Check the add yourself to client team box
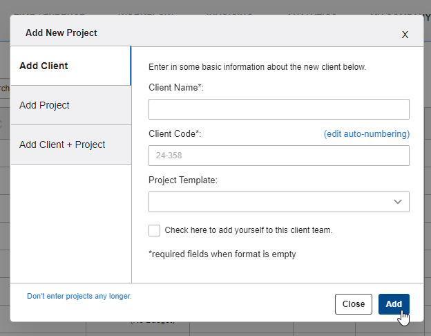Viewport: 431px width, 336px height. pos(154,230)
